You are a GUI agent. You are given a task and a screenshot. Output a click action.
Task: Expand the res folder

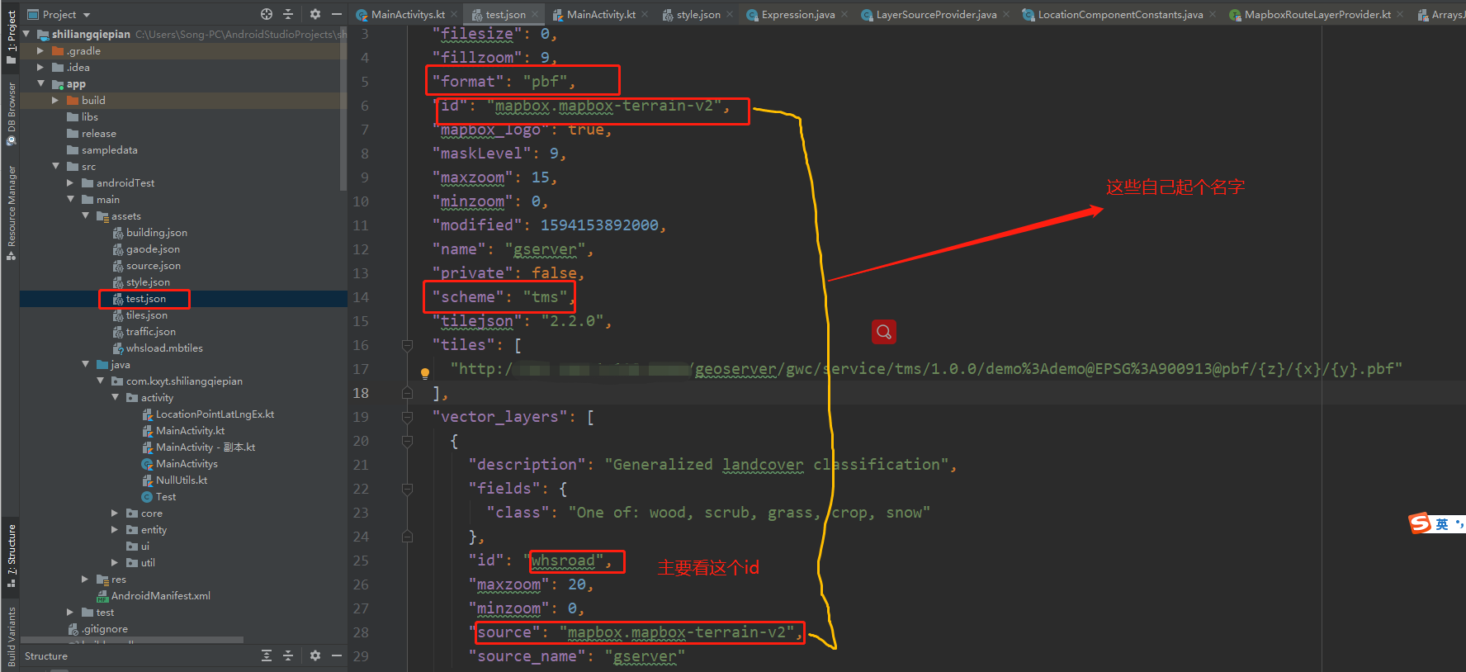tap(85, 579)
